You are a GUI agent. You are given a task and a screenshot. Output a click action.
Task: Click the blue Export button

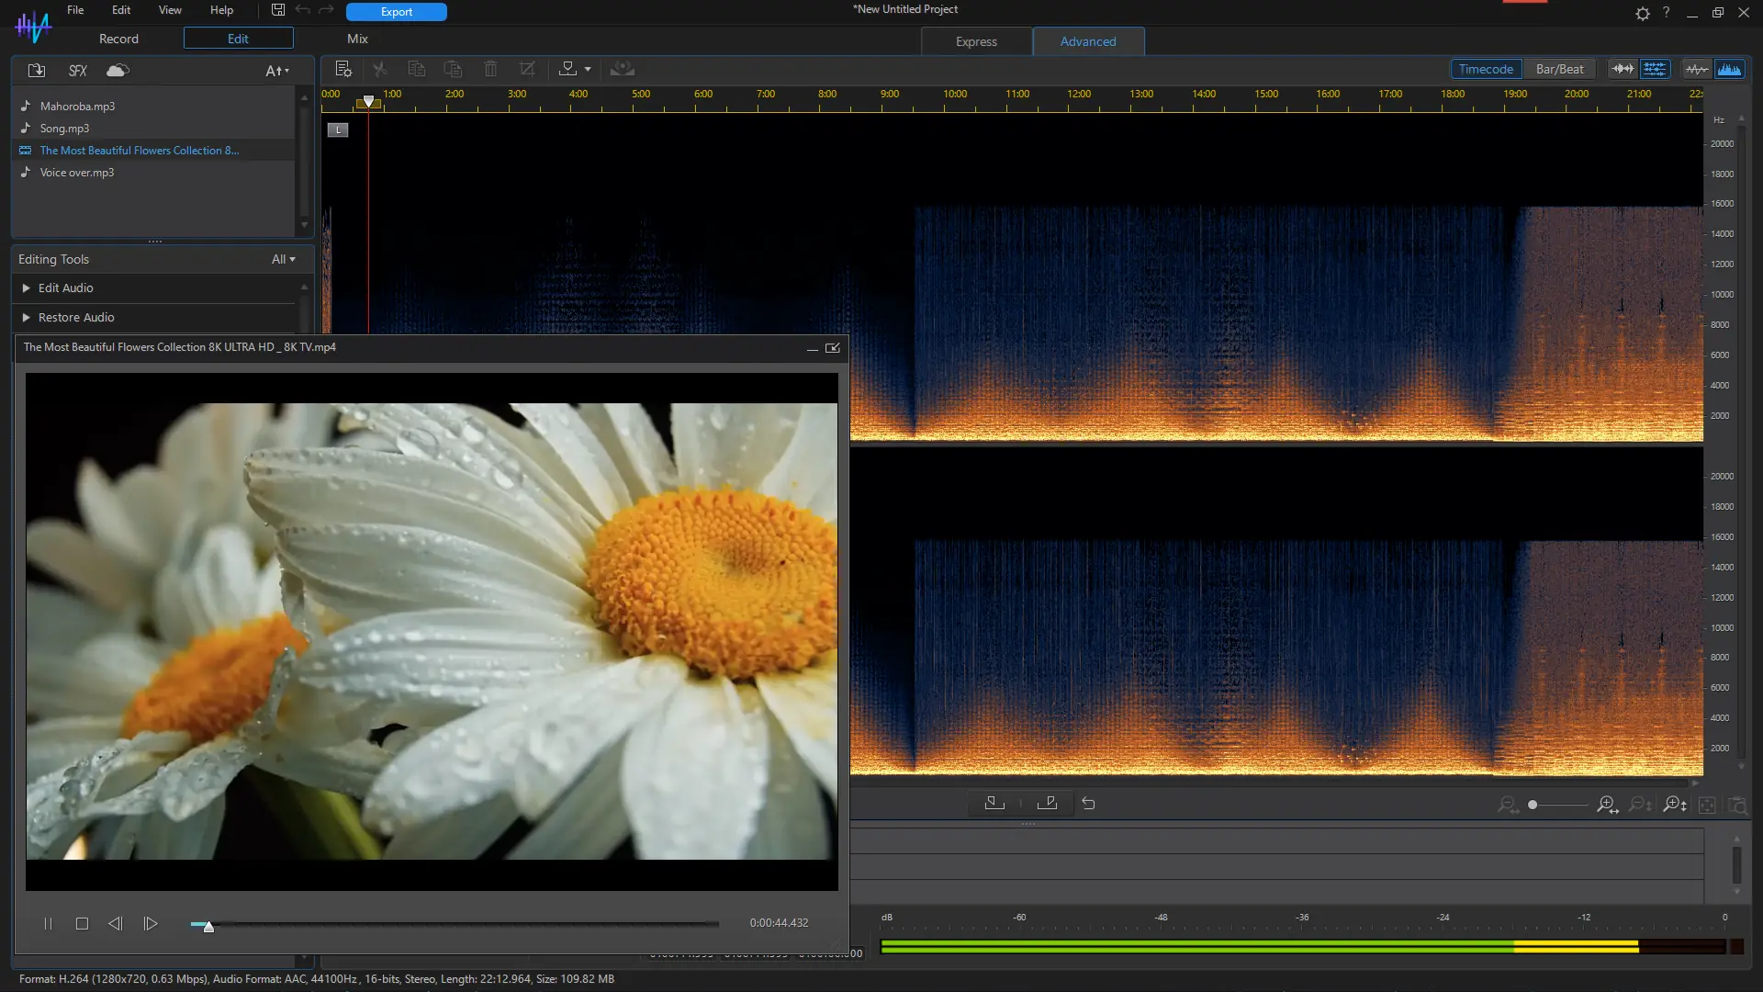tap(397, 12)
